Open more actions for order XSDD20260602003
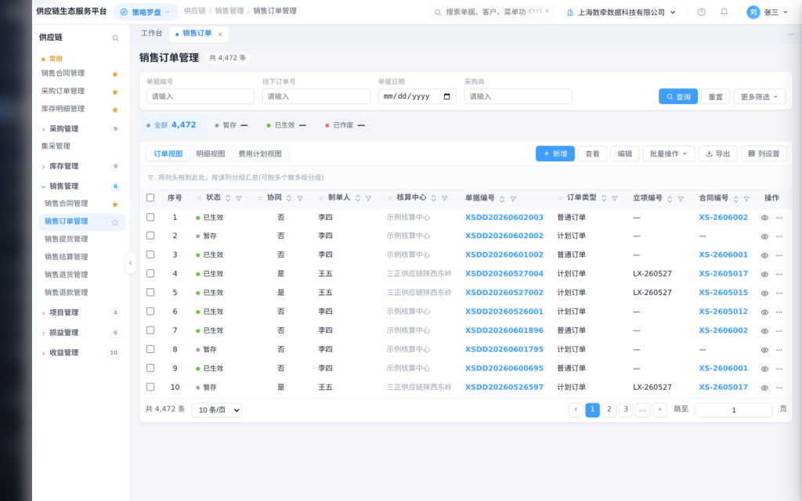The height and width of the screenshot is (501, 802). (779, 218)
